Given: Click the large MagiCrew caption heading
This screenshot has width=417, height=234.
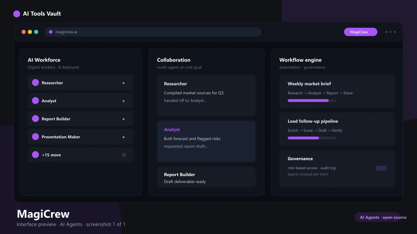Looking at the screenshot, I should point(43,214).
